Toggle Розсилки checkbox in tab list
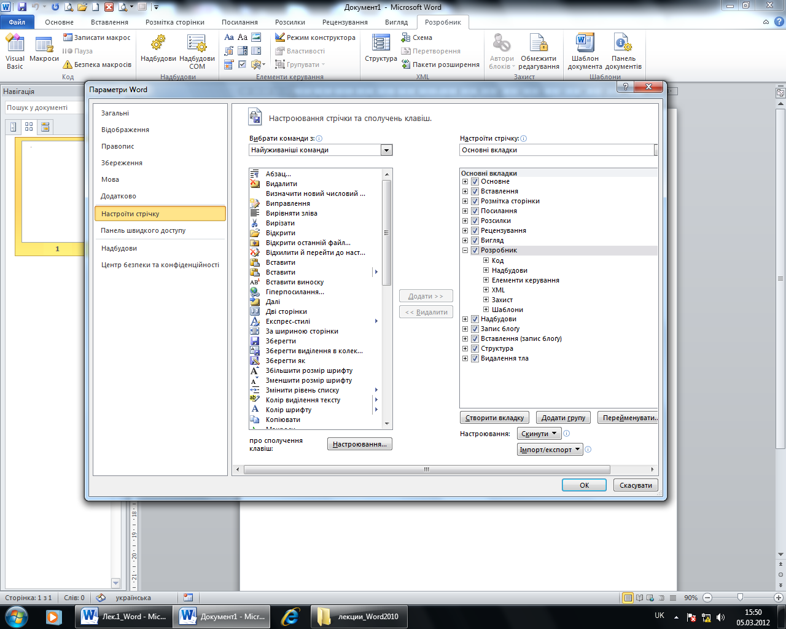 pyautogui.click(x=475, y=221)
